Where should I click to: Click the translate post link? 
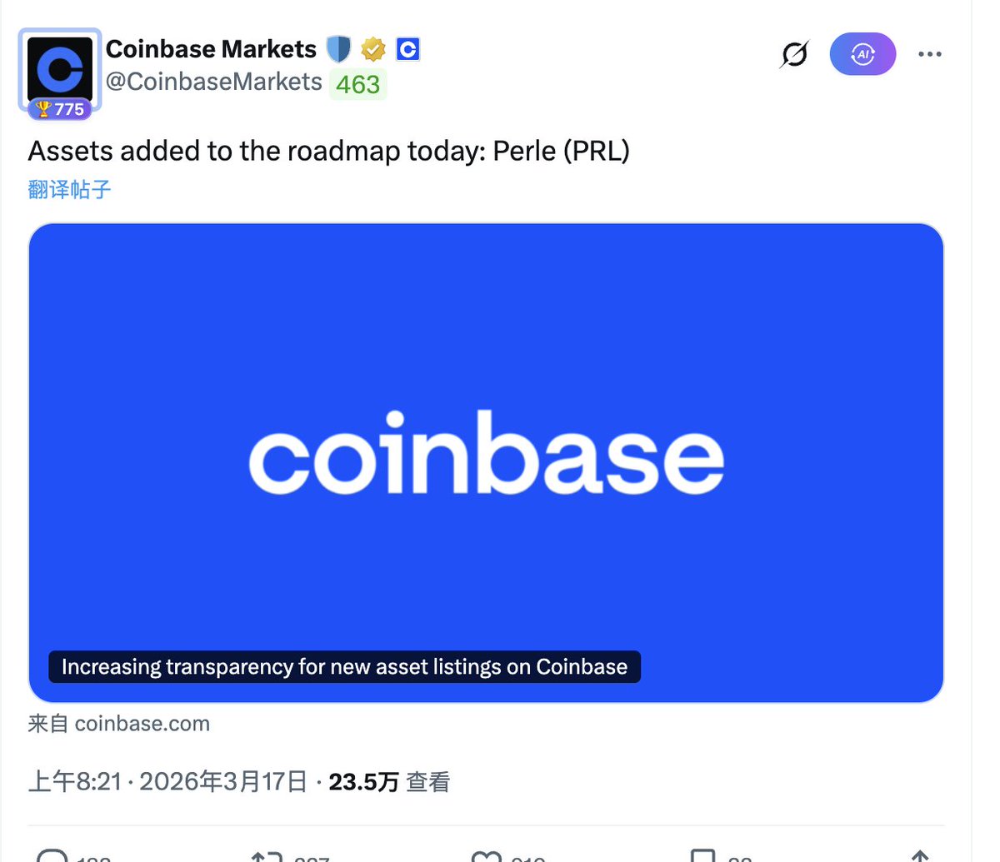(69, 189)
